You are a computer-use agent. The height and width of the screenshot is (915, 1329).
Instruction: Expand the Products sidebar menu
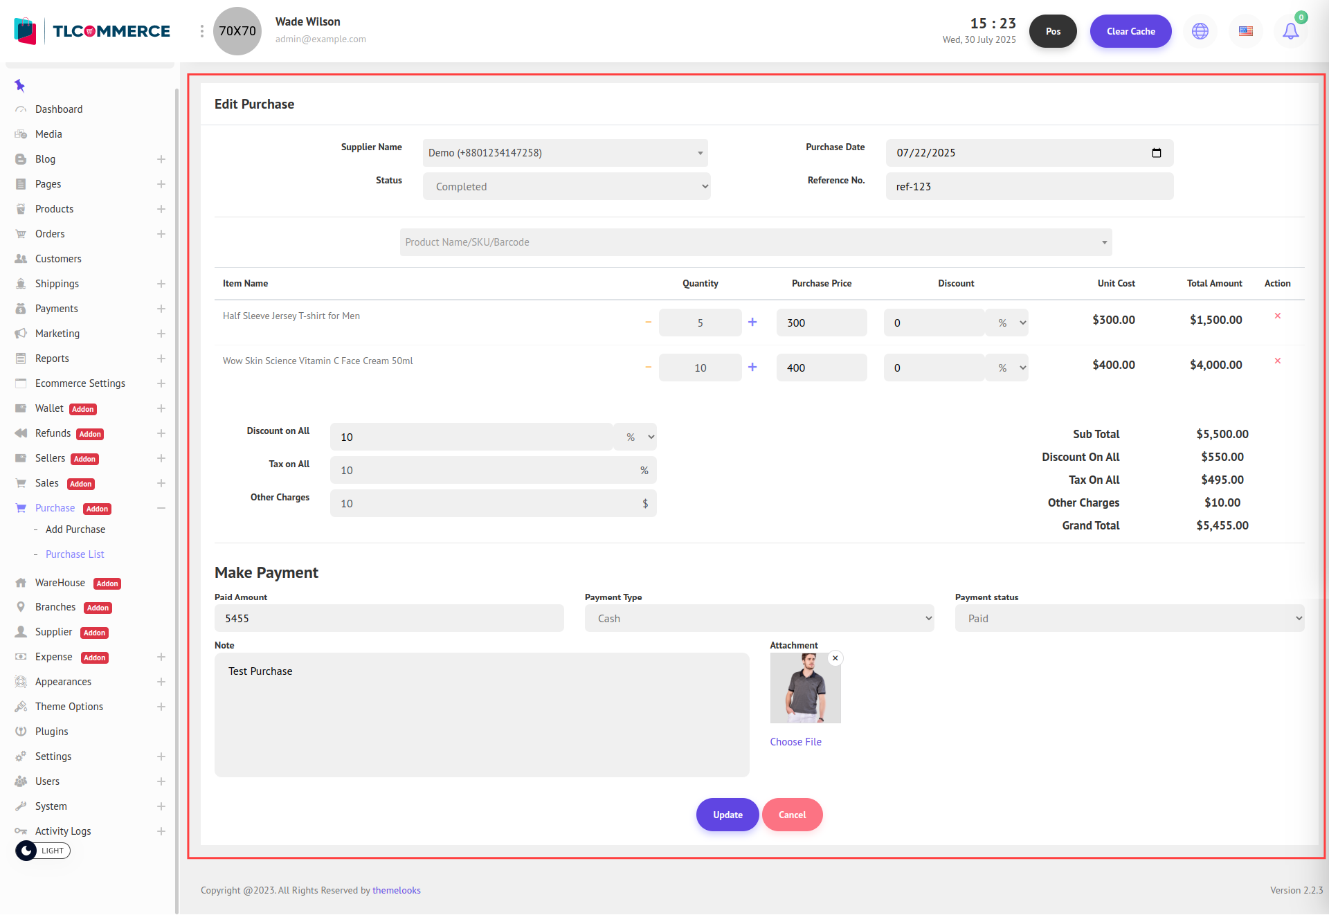click(x=161, y=209)
